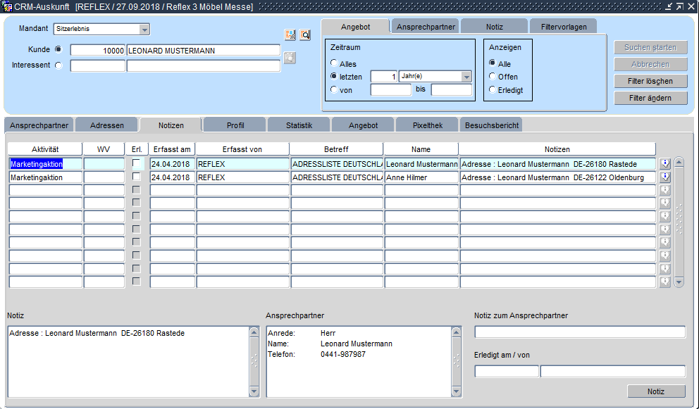Click the customer search magnifier icon
This screenshot has height=409, width=699.
305,35
